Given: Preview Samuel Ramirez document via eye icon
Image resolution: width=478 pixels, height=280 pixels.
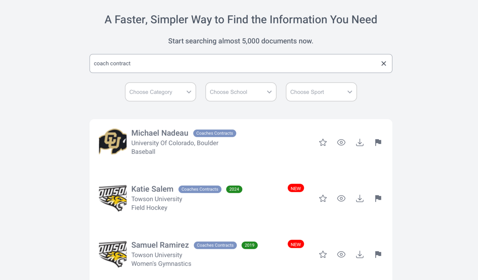Looking at the screenshot, I should [x=341, y=254].
